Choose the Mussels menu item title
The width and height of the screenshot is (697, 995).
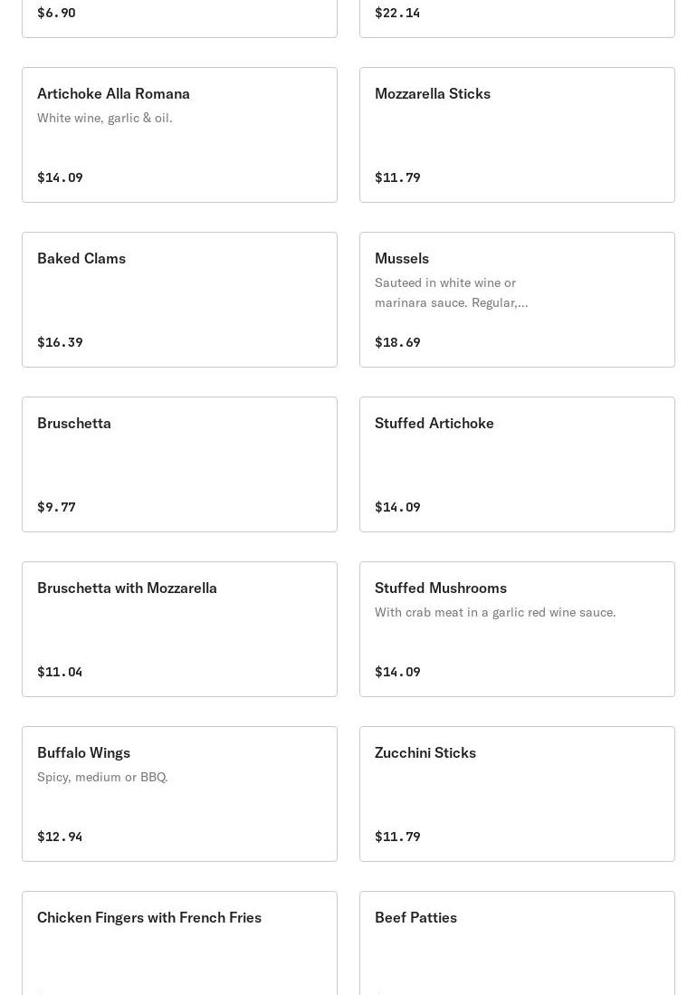(x=402, y=259)
